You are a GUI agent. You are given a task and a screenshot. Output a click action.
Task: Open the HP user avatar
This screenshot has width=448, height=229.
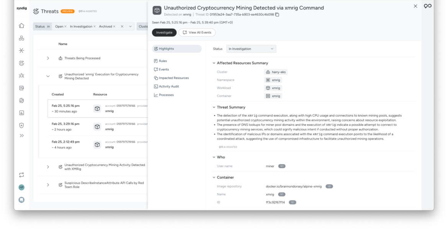coord(21,187)
